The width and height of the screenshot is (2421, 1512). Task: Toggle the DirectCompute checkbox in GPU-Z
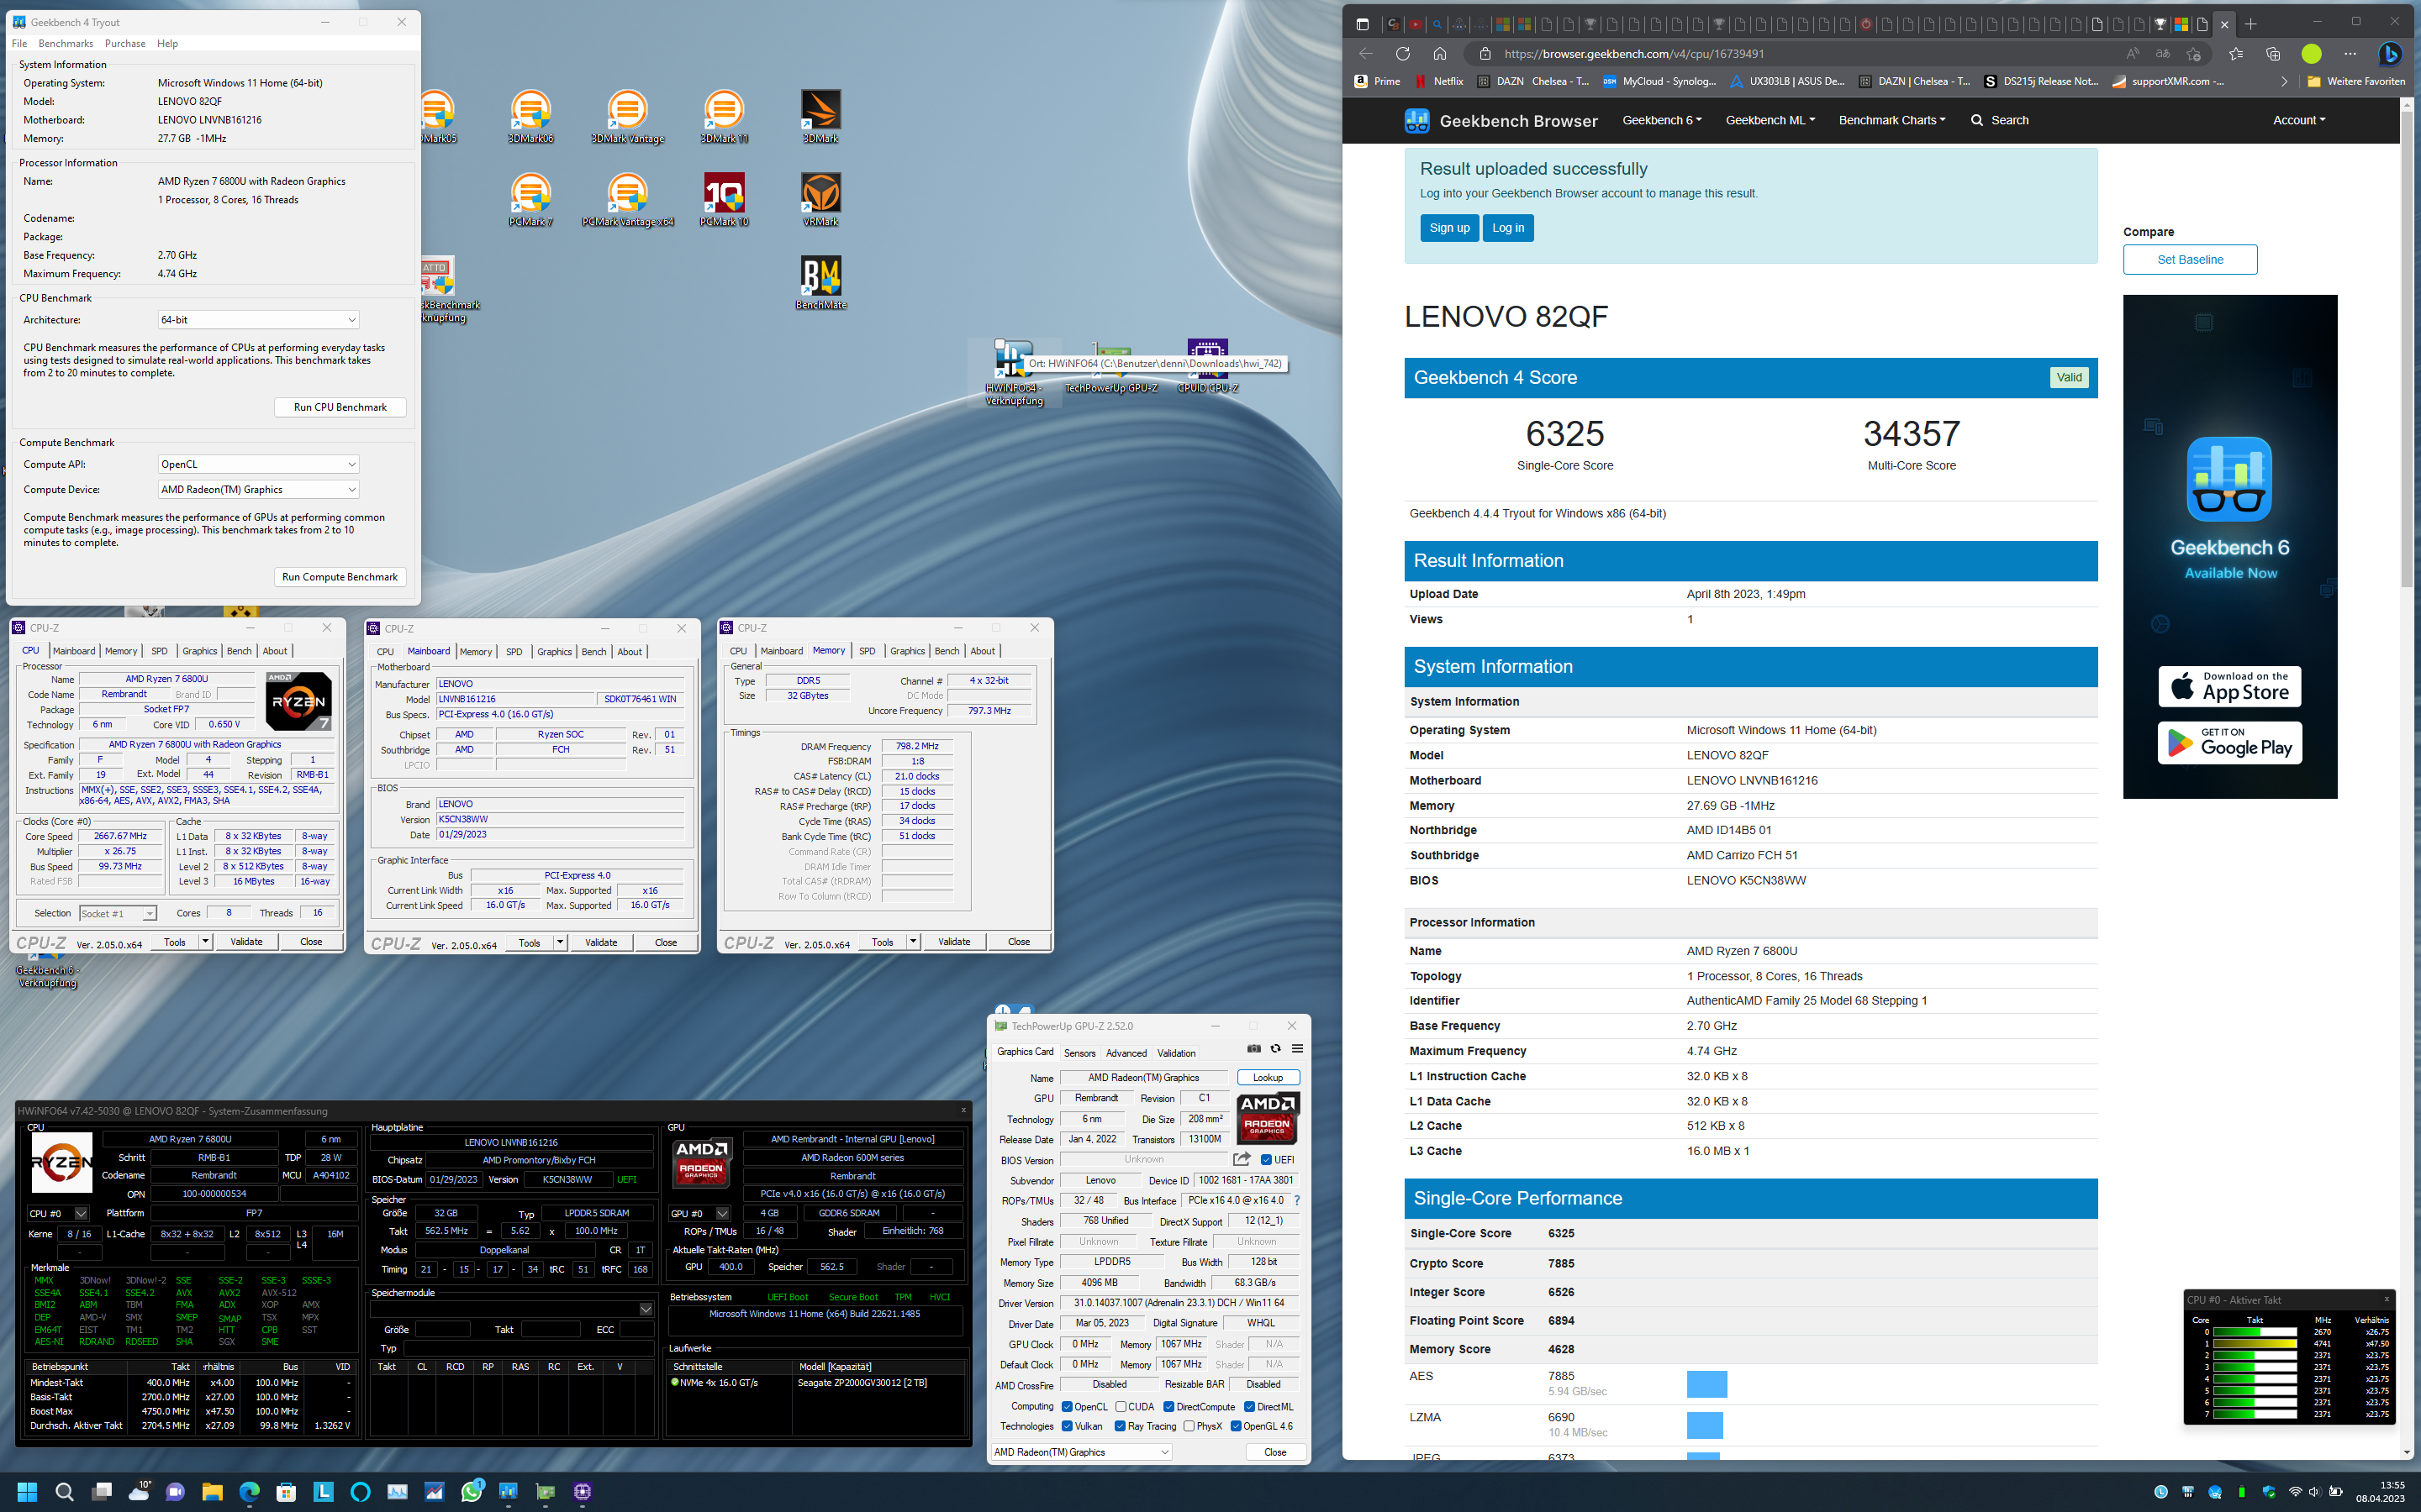coord(1168,1407)
